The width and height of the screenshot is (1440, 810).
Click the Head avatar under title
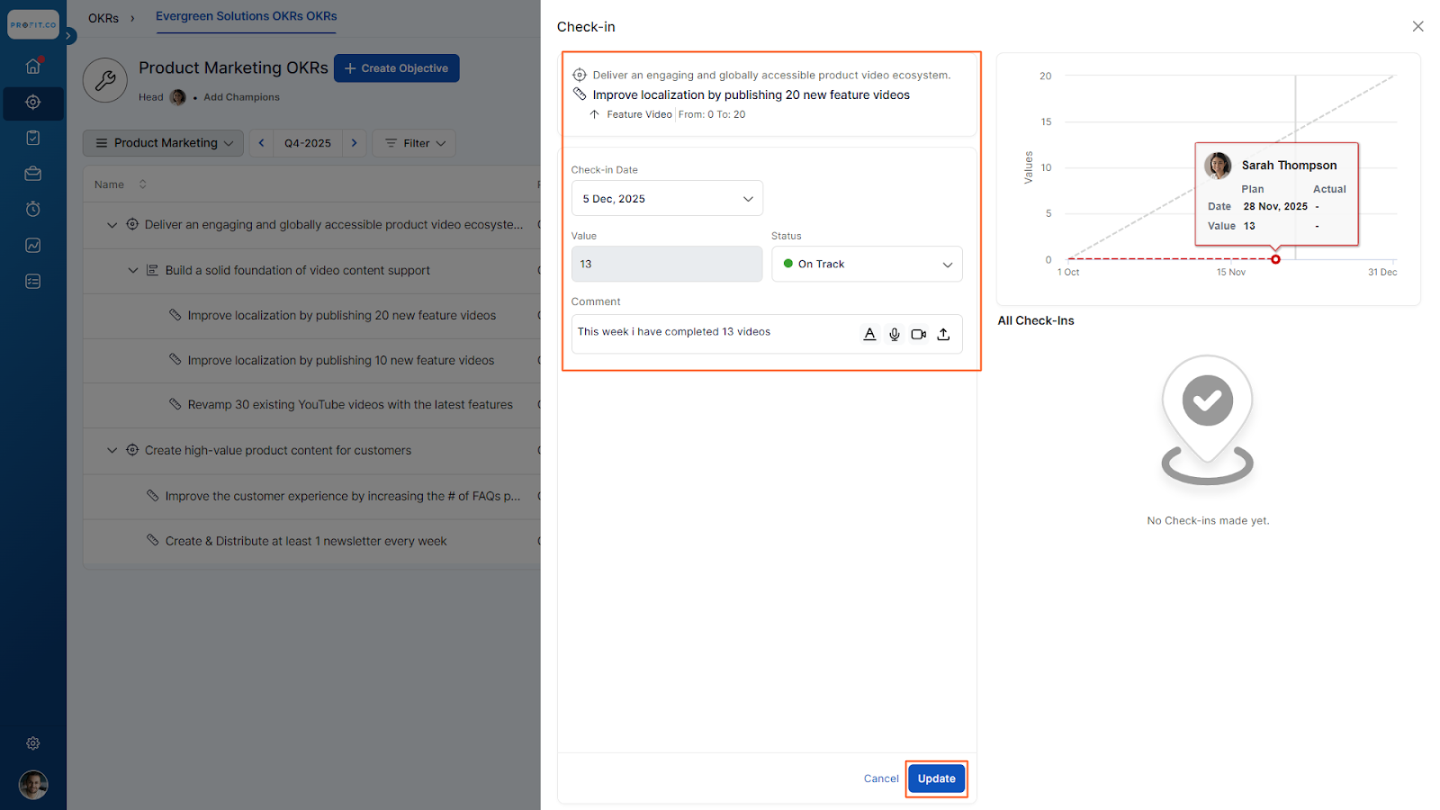tap(178, 97)
